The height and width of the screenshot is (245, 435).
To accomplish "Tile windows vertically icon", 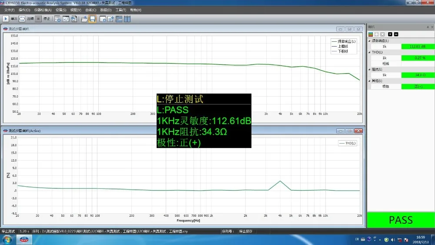I will (127, 19).
